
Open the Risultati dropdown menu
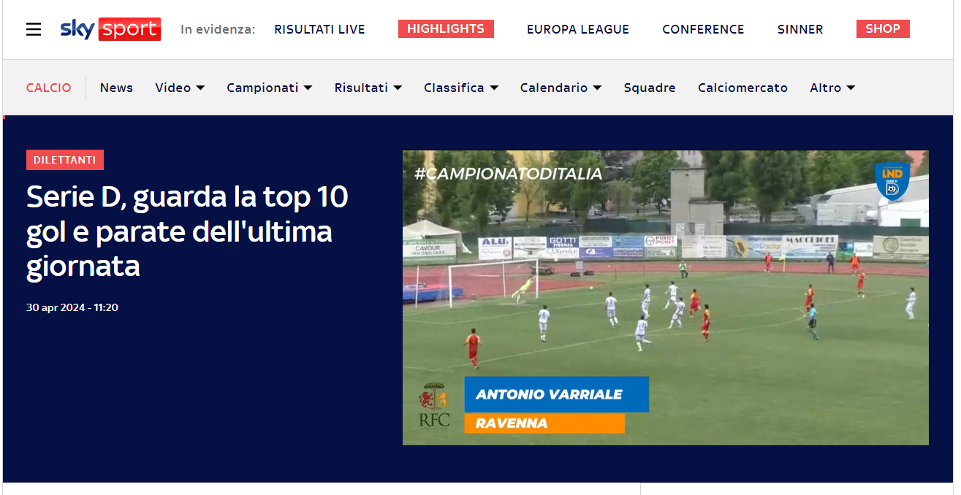click(368, 88)
